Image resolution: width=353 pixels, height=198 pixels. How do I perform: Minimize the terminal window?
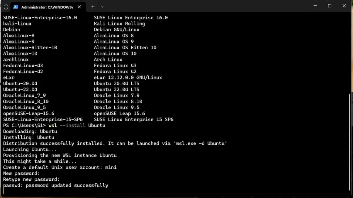point(315,6)
